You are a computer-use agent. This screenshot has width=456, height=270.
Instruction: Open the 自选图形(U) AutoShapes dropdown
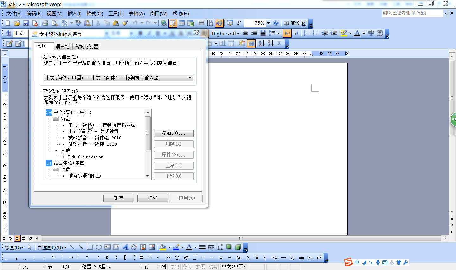[x=52, y=248]
